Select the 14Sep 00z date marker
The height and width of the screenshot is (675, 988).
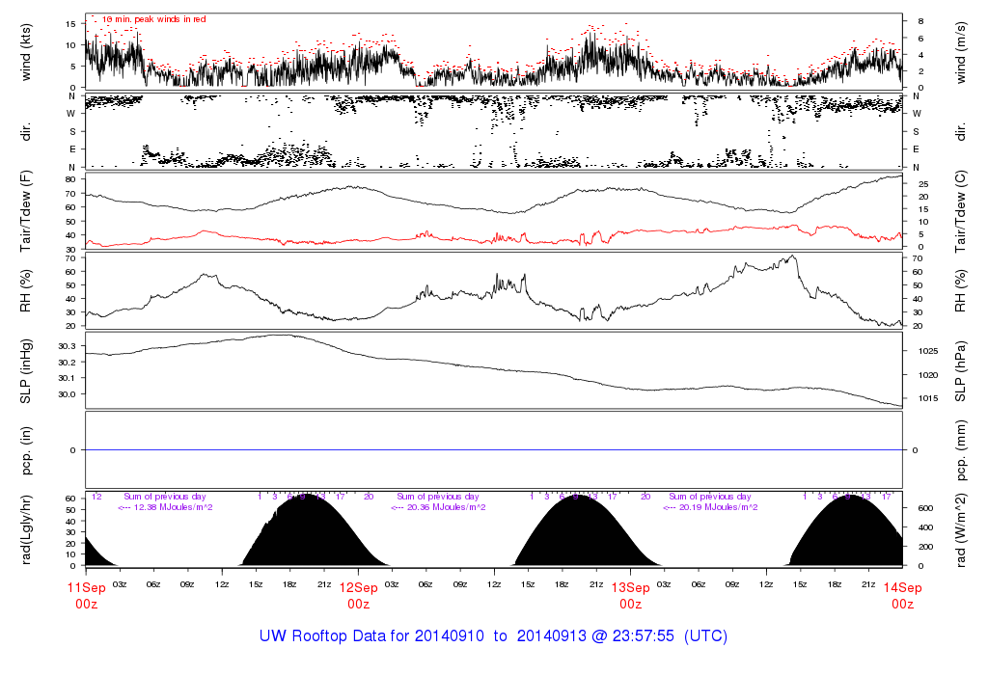902,596
